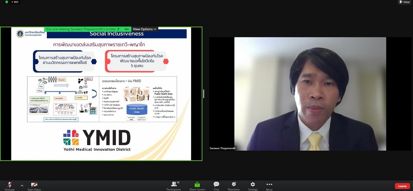This screenshot has height=191, width=413.
Task: Click the REC recording indicator at top-left
Action: (15, 2)
